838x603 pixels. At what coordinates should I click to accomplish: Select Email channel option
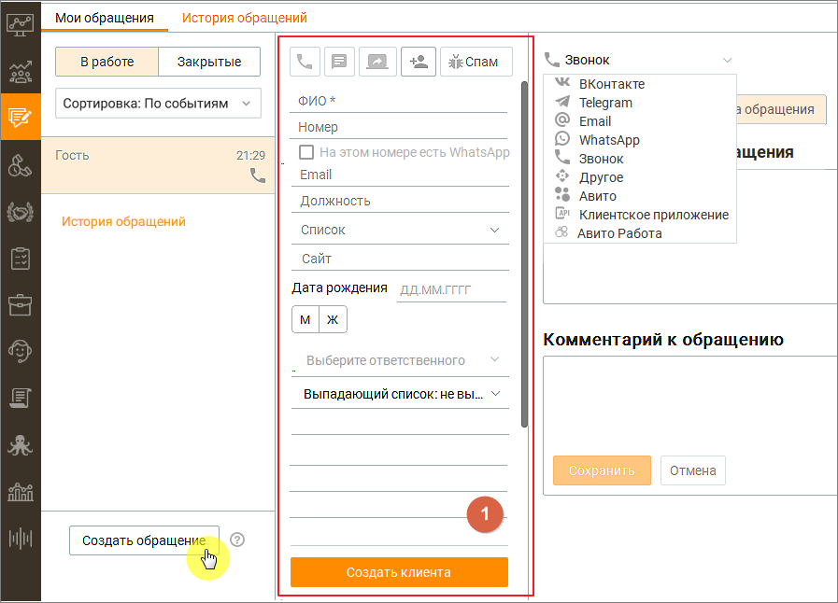[595, 121]
